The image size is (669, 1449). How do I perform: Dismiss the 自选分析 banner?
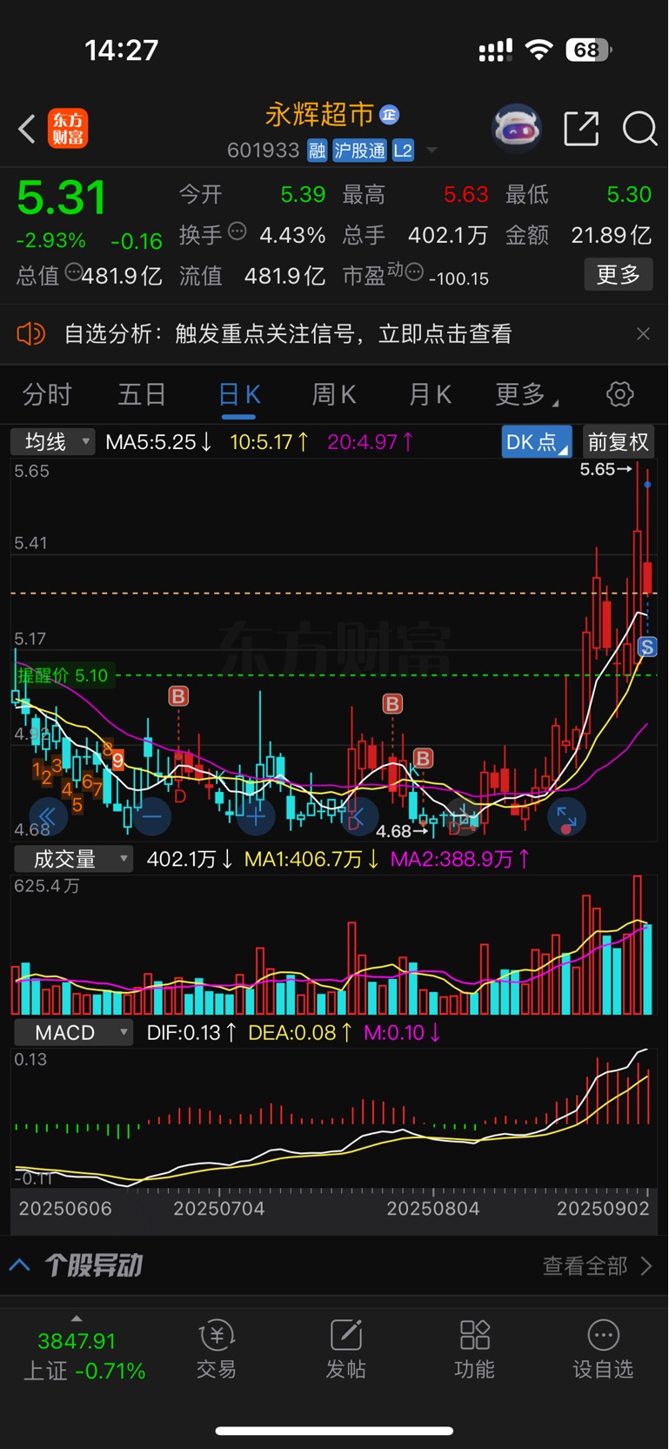tap(643, 334)
